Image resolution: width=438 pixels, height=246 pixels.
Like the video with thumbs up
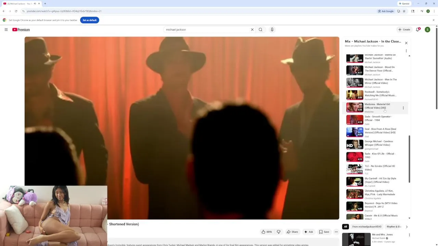pos(267,232)
